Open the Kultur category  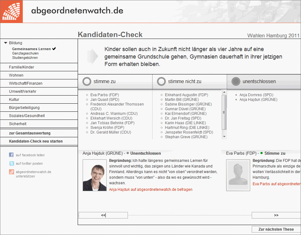point(39,99)
